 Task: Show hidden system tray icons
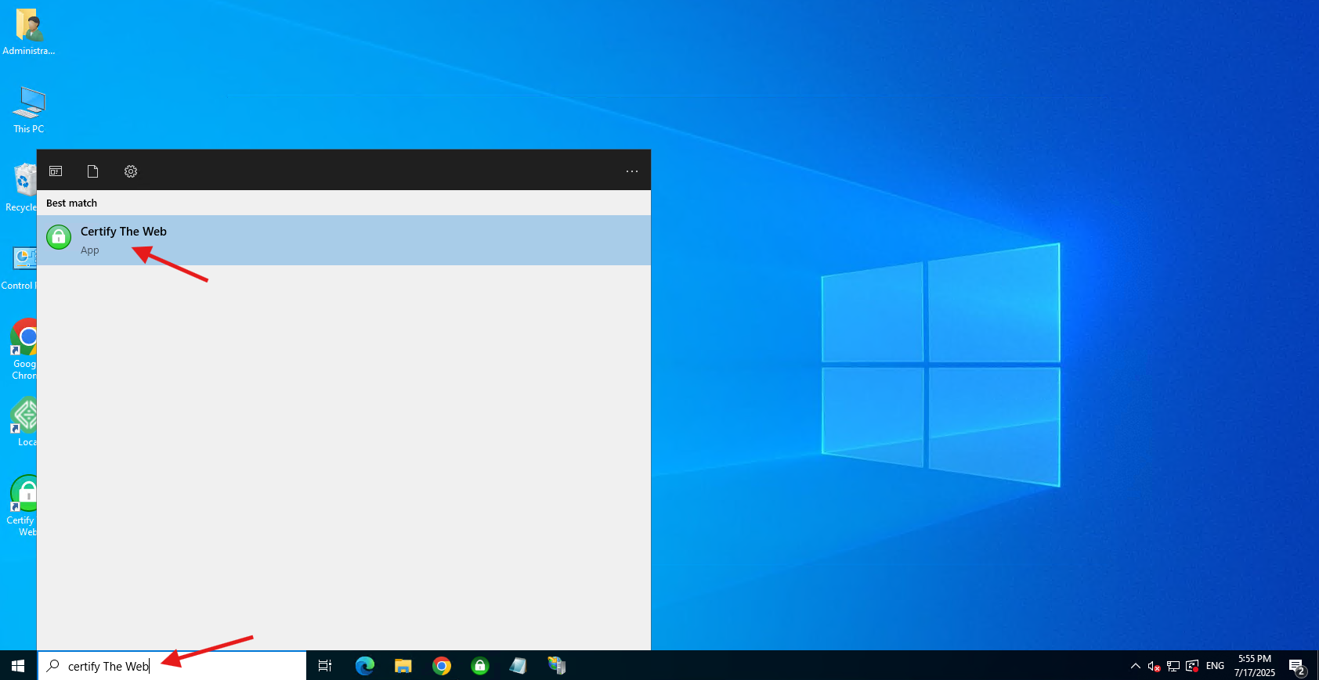click(x=1136, y=666)
